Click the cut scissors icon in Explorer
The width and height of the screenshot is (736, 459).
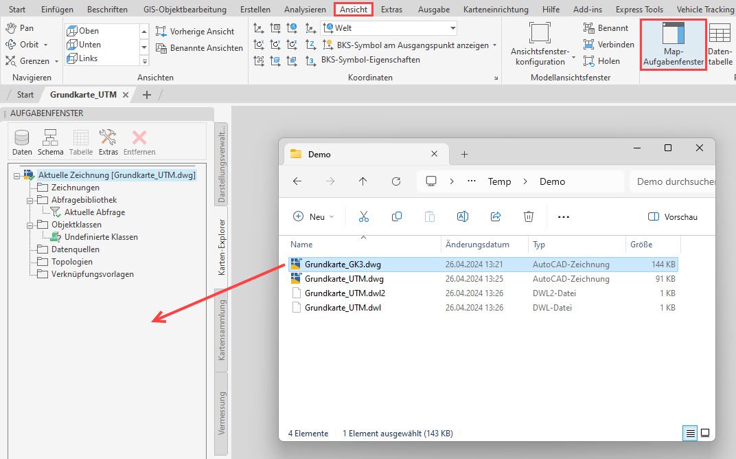click(364, 216)
